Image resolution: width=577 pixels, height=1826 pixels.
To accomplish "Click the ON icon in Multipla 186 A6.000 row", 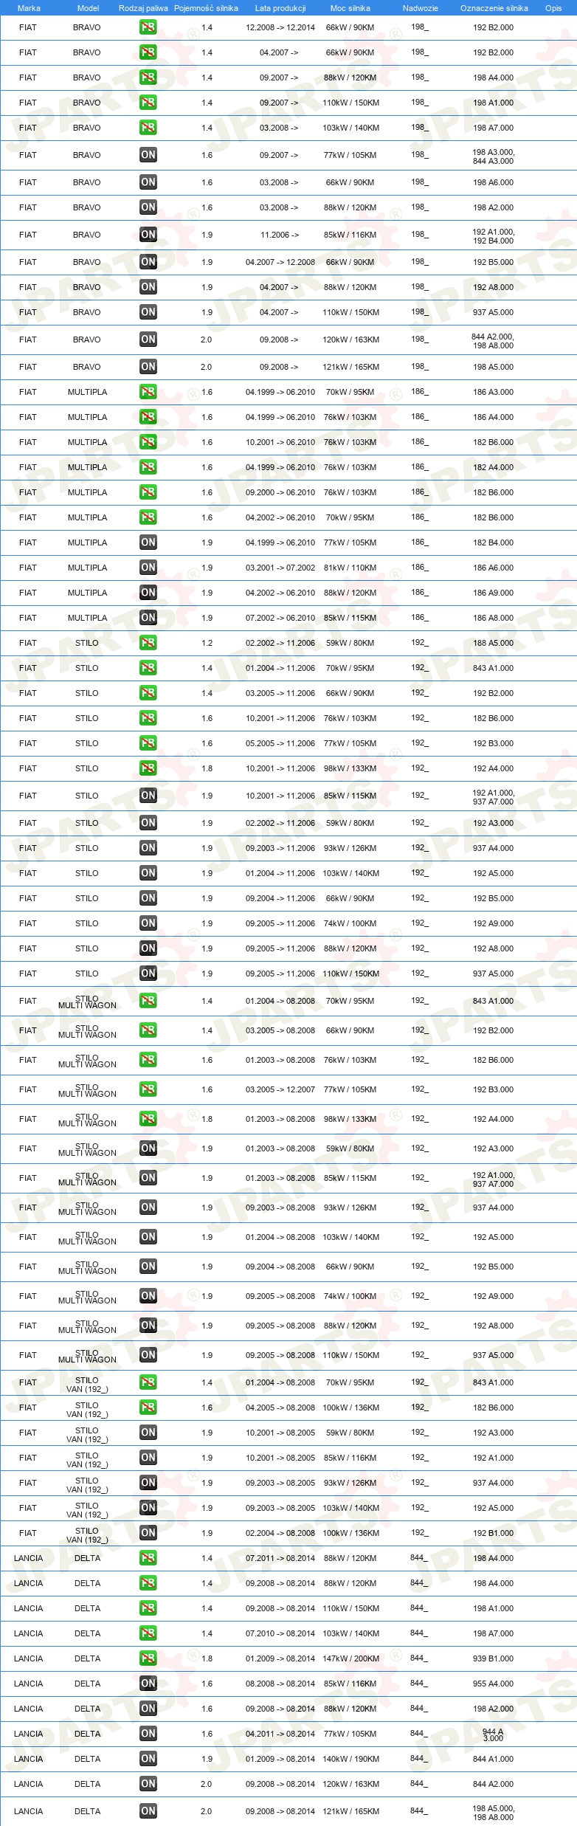I will tap(148, 568).
